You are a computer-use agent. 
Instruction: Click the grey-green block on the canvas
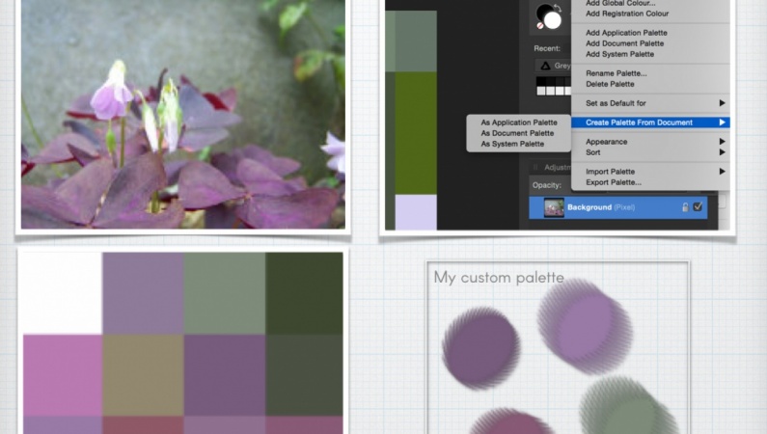pos(415,41)
